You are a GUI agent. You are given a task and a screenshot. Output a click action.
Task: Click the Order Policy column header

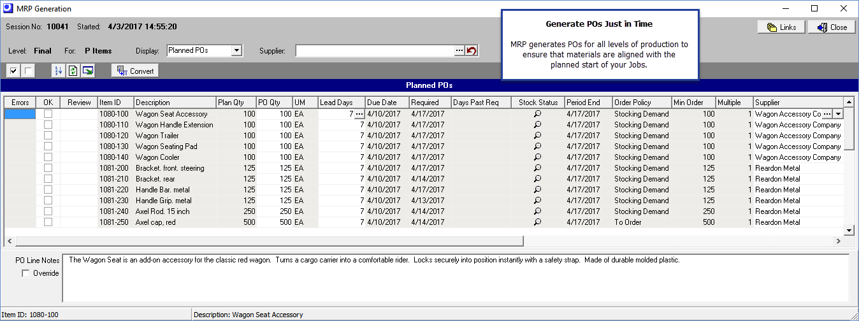[642, 103]
